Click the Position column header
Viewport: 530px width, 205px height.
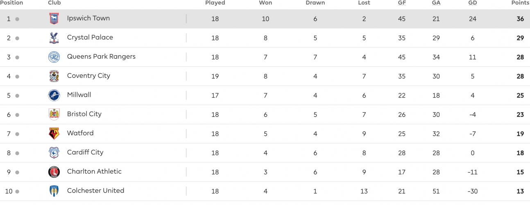click(x=11, y=3)
